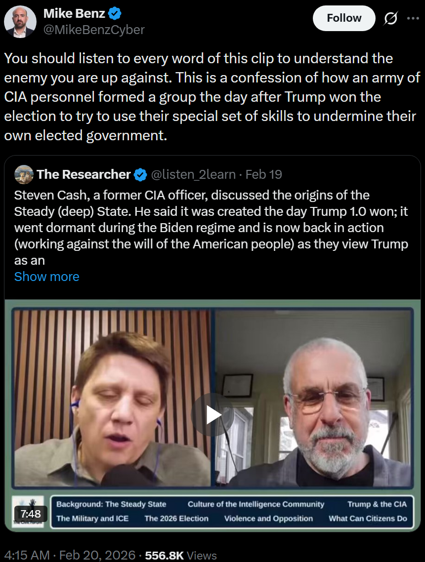Click The Researcher's small avatar

click(x=24, y=174)
